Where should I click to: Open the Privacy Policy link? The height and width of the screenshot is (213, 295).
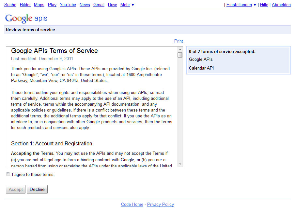click(160, 204)
